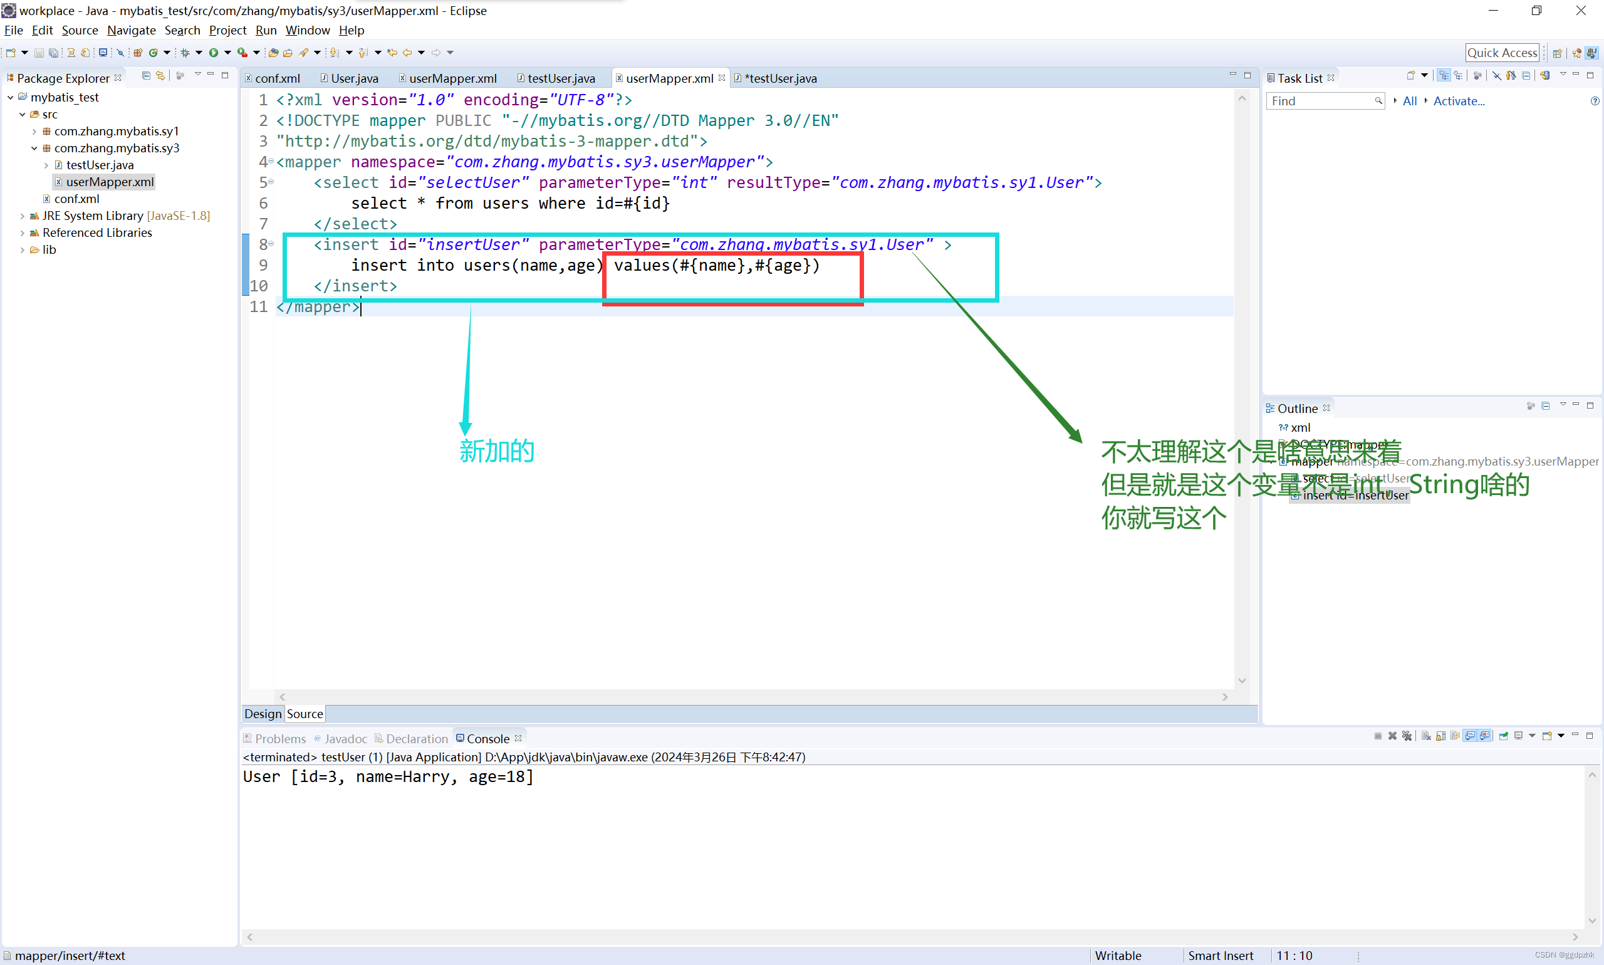Open the Project menu

[x=227, y=30]
